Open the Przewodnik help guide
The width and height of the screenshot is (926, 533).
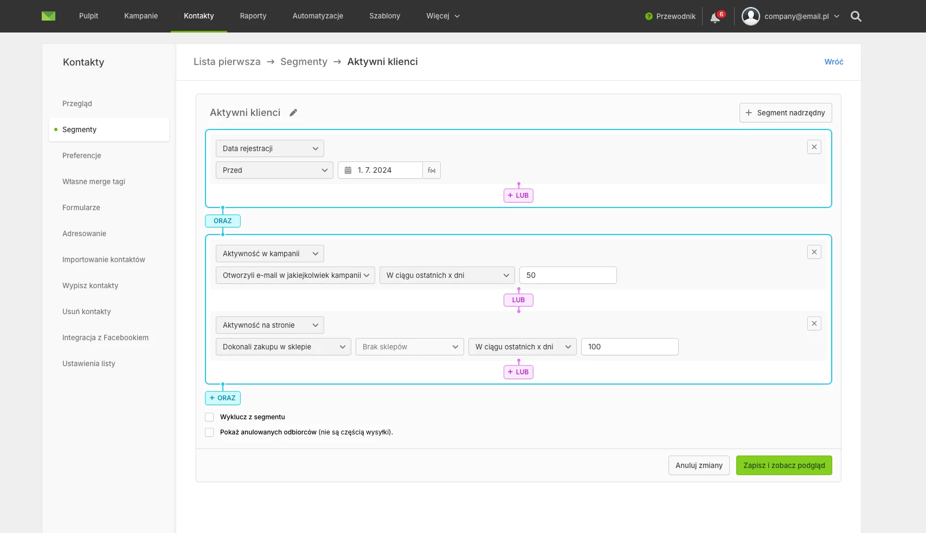(670, 16)
